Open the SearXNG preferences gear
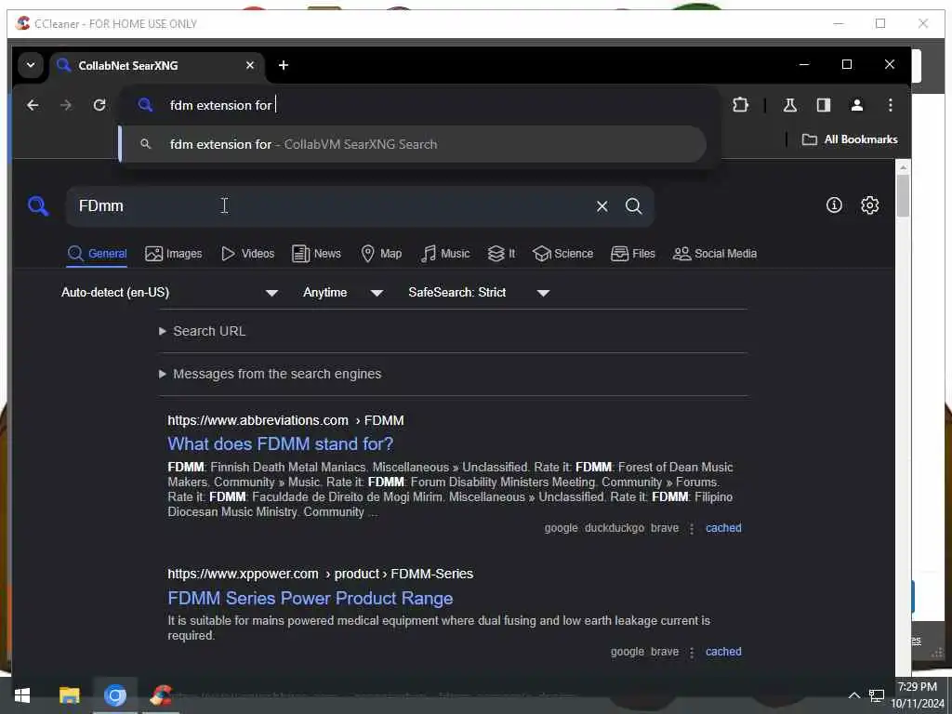The image size is (952, 714). point(869,205)
